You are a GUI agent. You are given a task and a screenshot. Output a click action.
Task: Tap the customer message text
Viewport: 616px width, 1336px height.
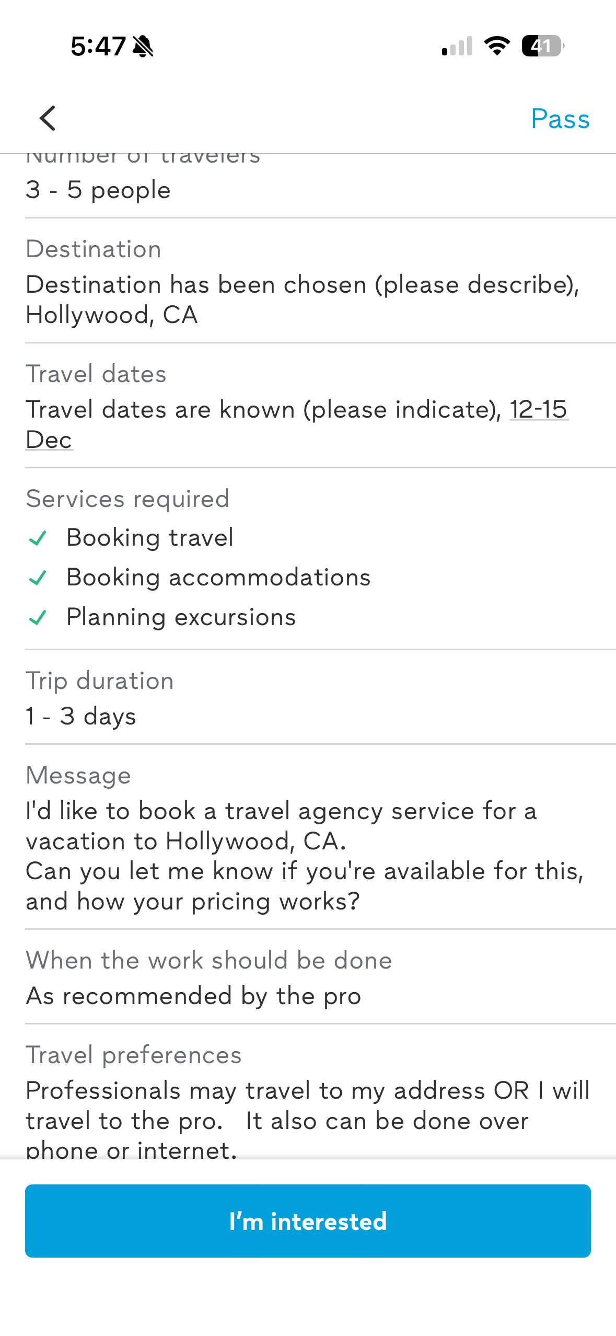pyautogui.click(x=304, y=856)
